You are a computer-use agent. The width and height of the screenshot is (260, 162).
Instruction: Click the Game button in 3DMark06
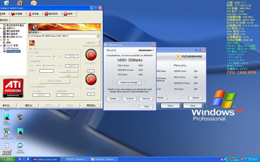193,106
